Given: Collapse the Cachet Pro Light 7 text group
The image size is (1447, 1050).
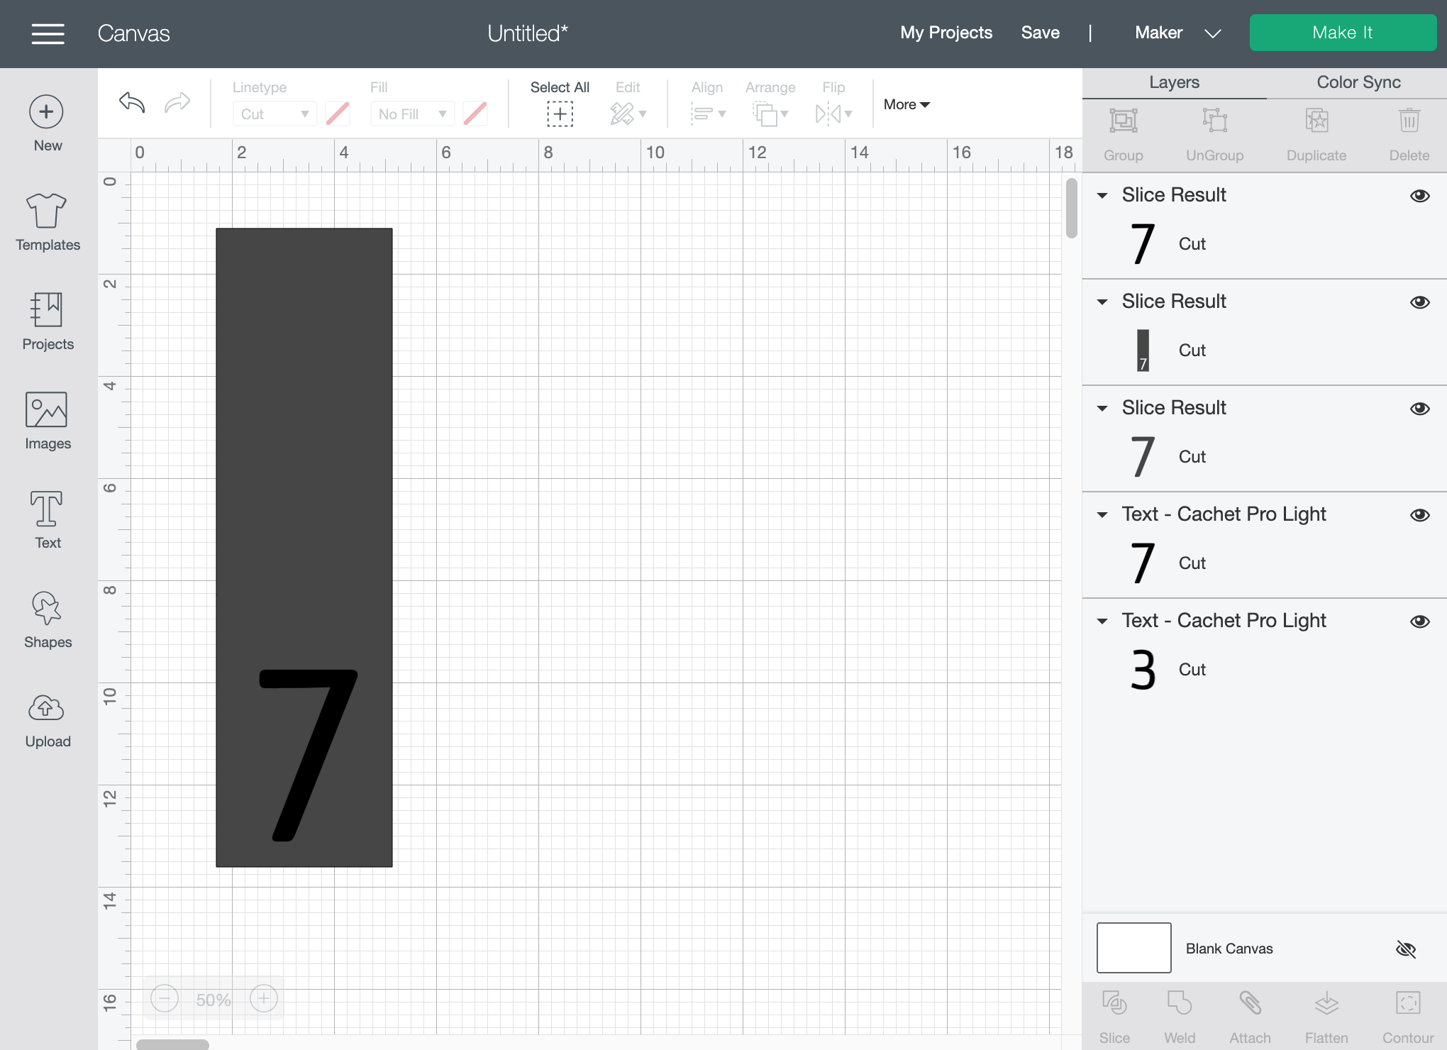Looking at the screenshot, I should point(1102,515).
